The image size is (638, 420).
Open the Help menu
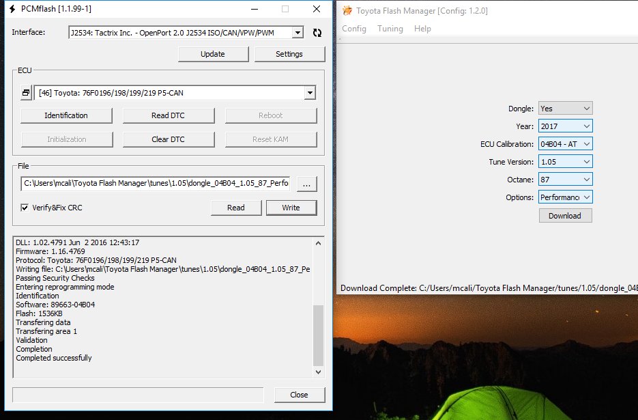[422, 29]
